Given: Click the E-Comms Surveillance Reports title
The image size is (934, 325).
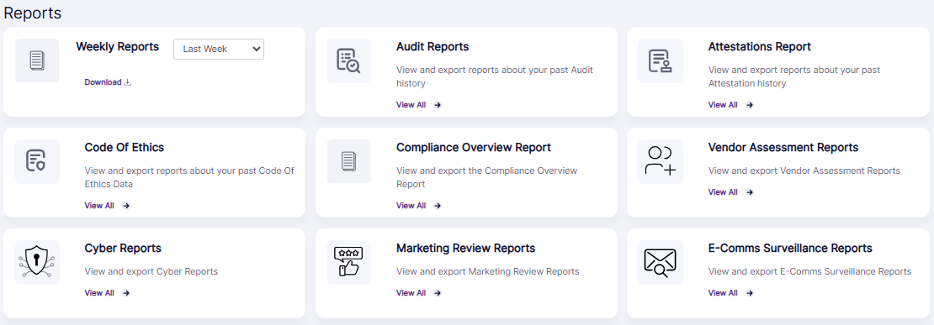Looking at the screenshot, I should pyautogui.click(x=790, y=249).
